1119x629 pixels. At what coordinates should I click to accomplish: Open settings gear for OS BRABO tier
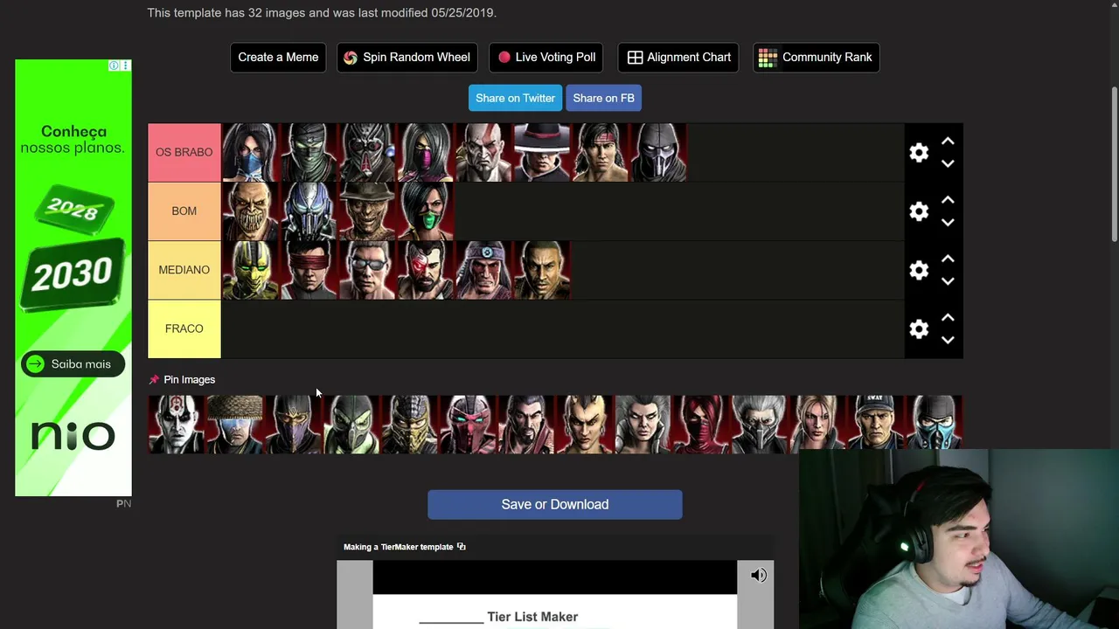coord(919,153)
